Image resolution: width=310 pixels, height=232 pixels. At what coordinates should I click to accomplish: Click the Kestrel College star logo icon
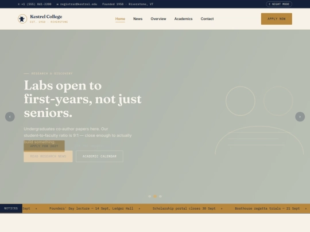tap(22, 19)
